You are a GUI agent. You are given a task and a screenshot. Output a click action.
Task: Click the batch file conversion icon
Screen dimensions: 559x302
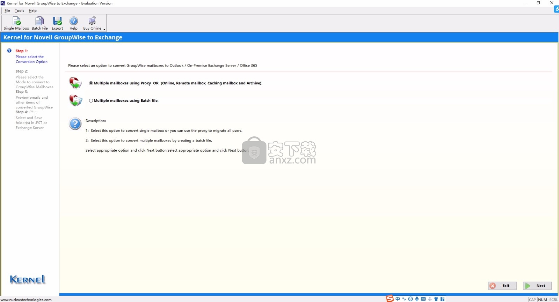(75, 100)
